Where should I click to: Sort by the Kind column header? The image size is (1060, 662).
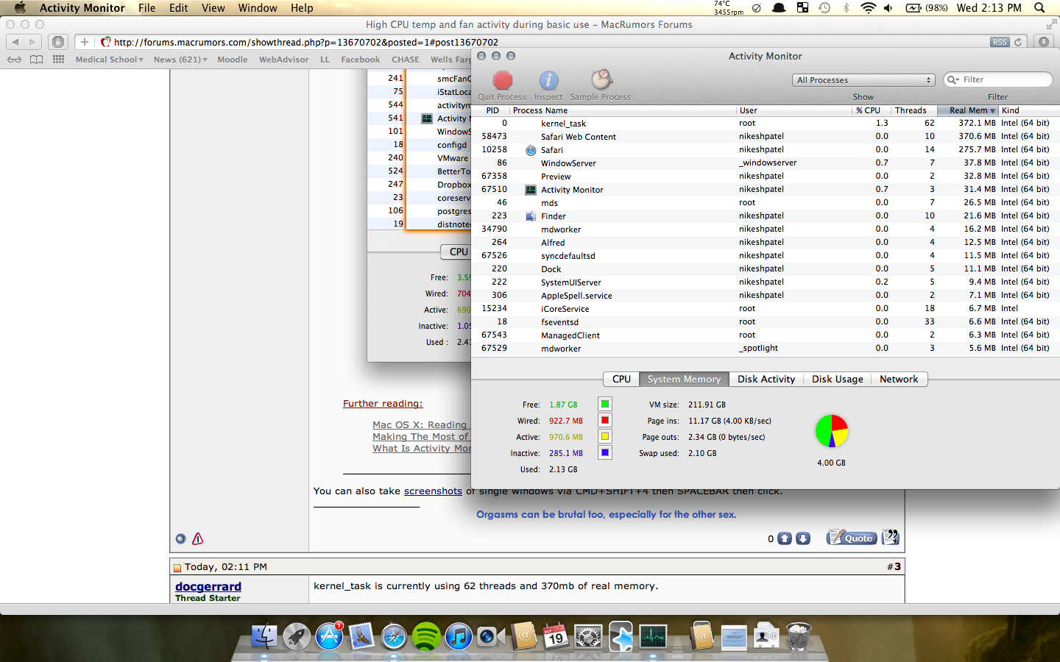(1028, 110)
